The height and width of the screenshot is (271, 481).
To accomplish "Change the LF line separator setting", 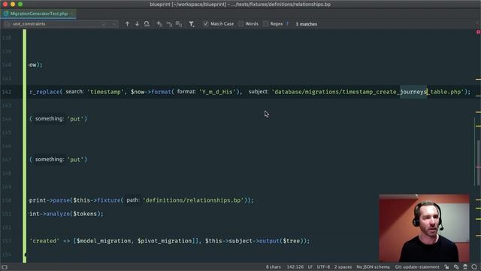I will (310, 267).
